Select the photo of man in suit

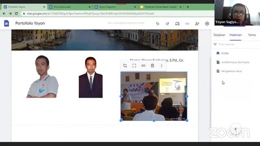click(91, 77)
